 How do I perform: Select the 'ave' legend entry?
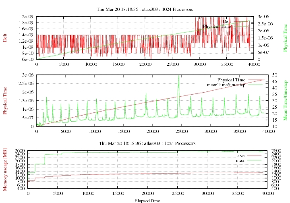pos(241,155)
